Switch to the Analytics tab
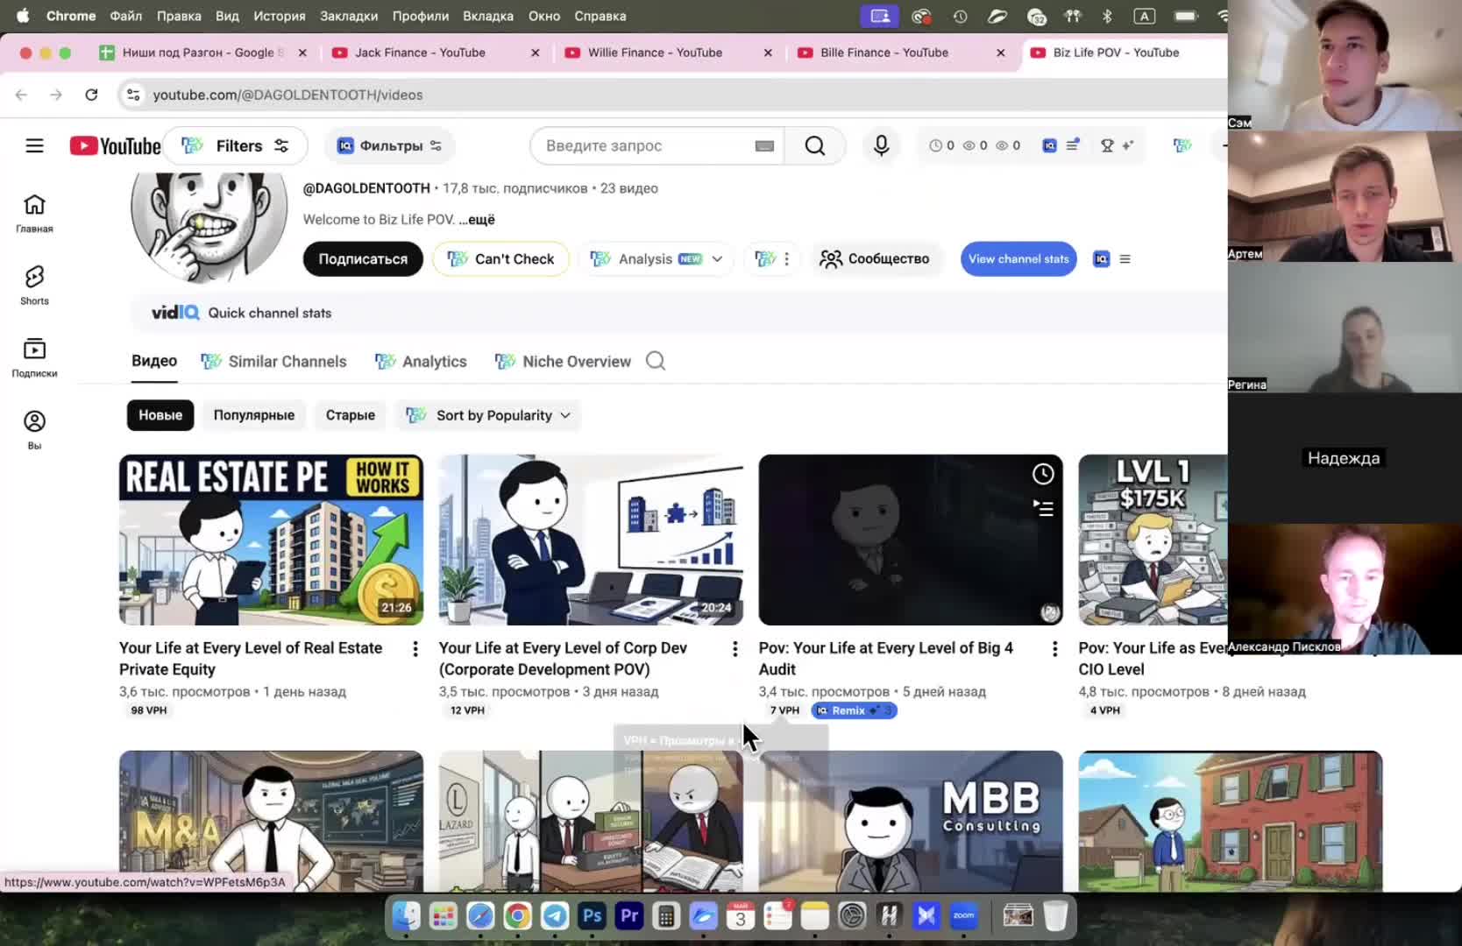Screen dimensions: 1462x946 pos(421,361)
